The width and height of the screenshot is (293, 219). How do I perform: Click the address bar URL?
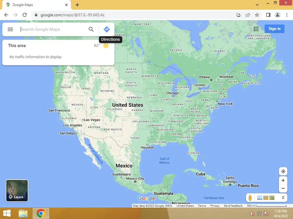click(72, 15)
